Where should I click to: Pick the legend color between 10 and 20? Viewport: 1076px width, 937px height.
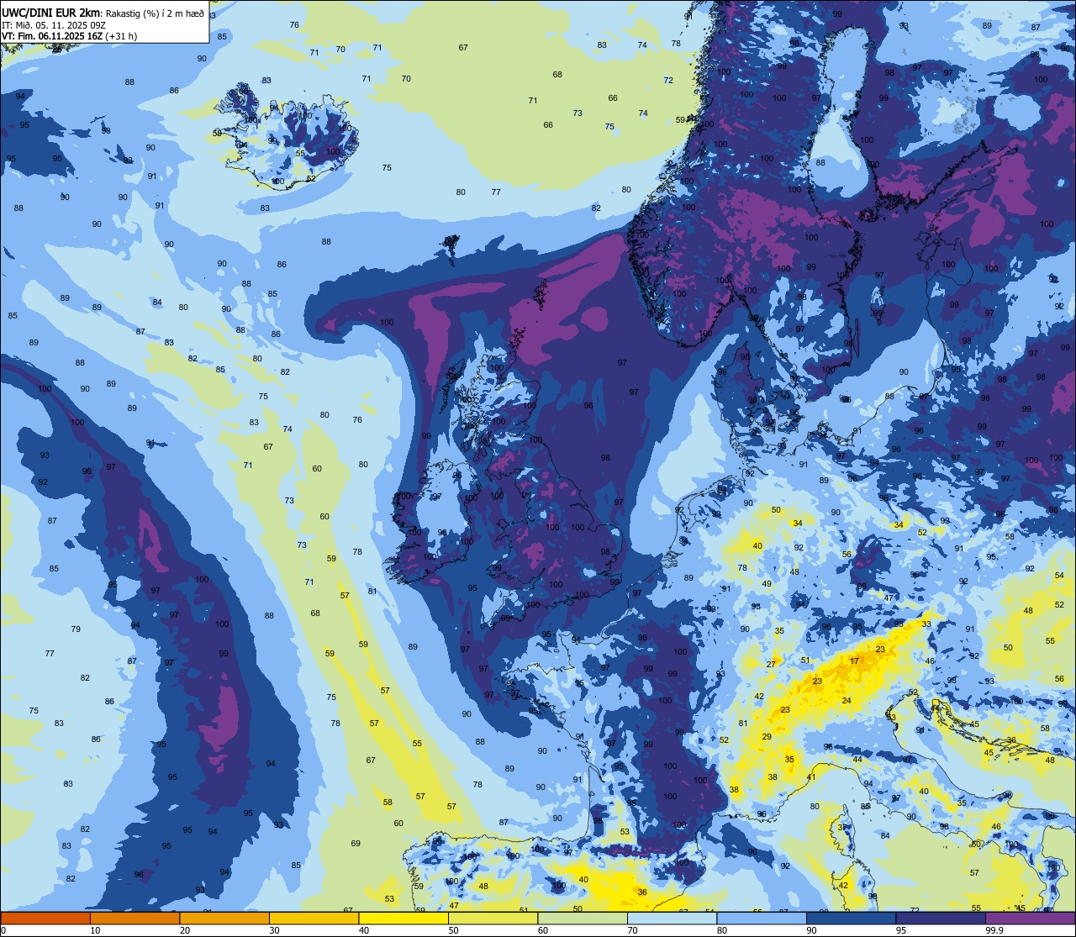tap(134, 918)
